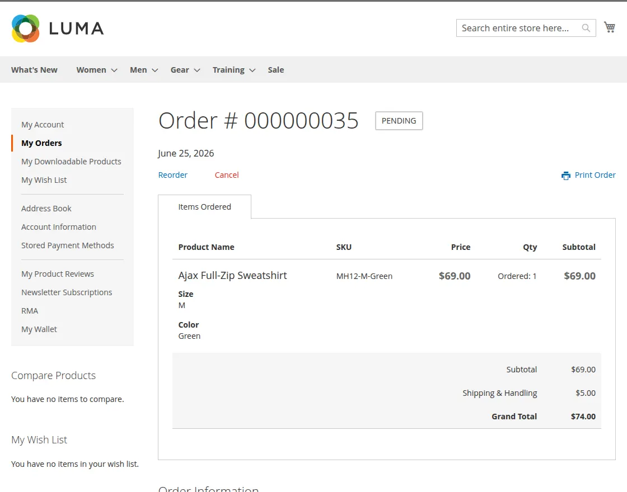
Task: Click the Compare Products heading
Action: 54,375
